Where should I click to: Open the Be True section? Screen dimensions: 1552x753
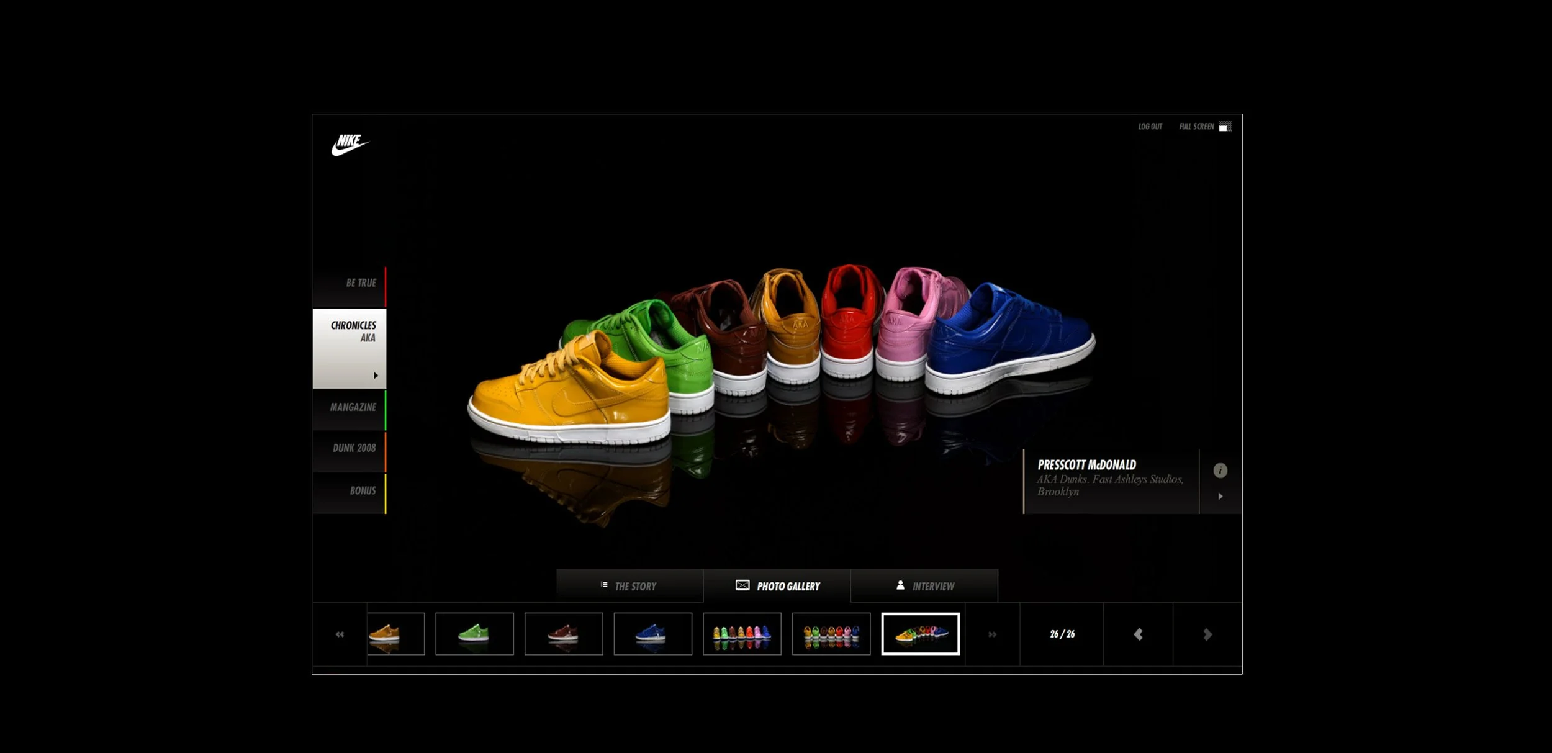[360, 283]
